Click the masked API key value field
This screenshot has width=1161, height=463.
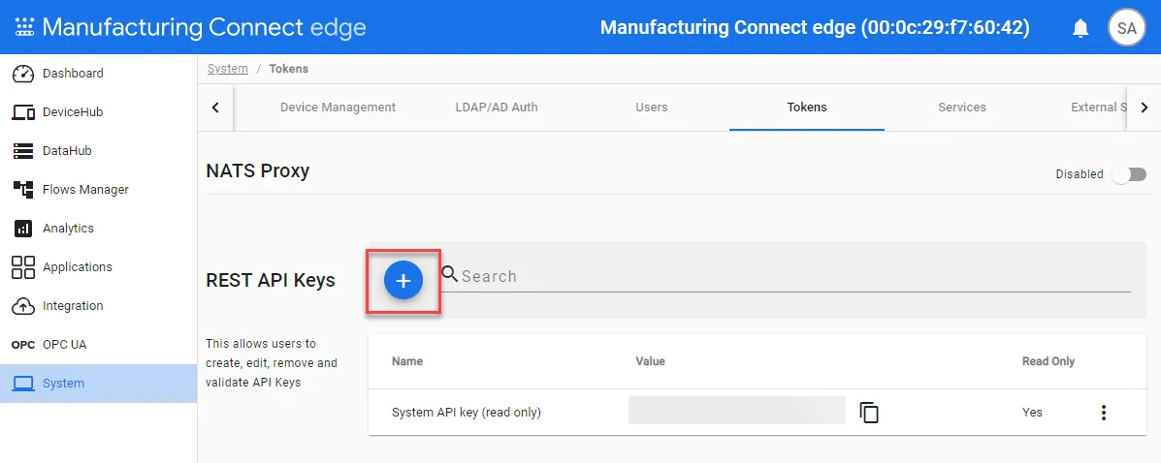pyautogui.click(x=737, y=411)
